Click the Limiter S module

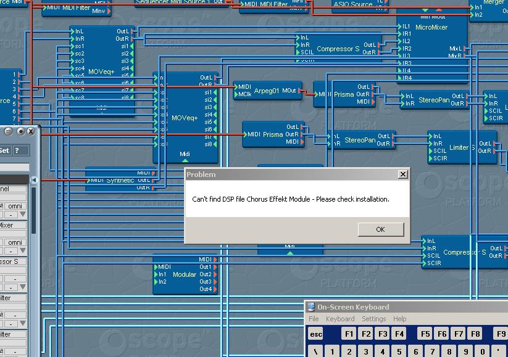point(462,147)
